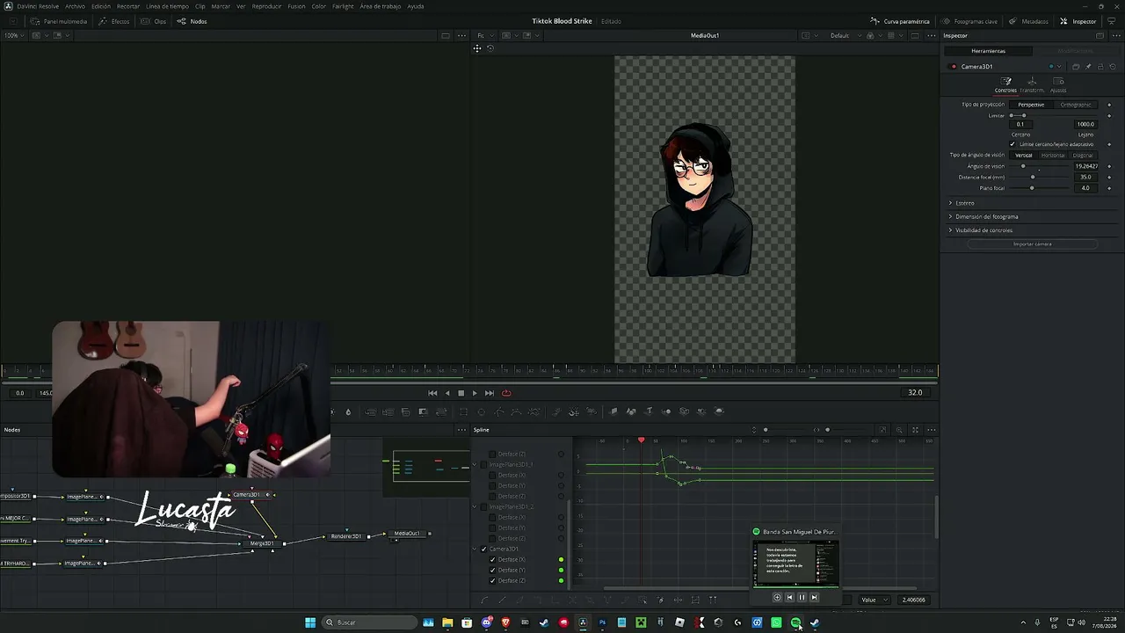Play the composition forward

475,393
